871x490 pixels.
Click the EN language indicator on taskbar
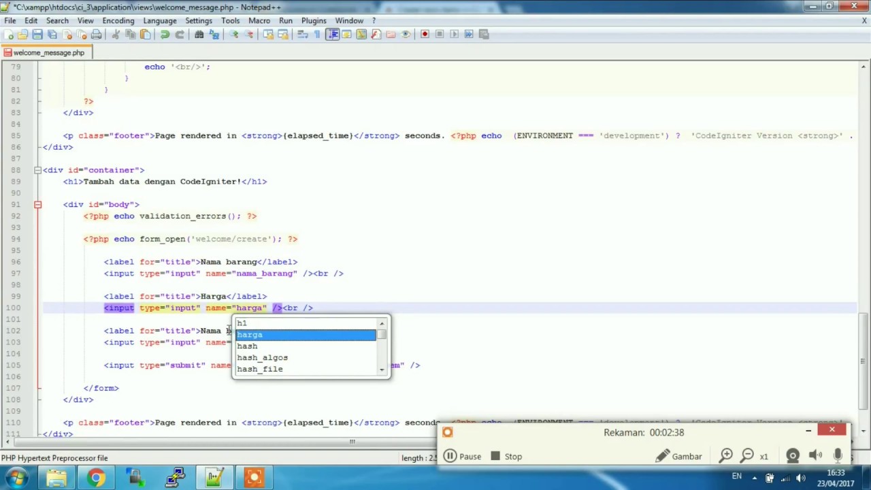(737, 477)
